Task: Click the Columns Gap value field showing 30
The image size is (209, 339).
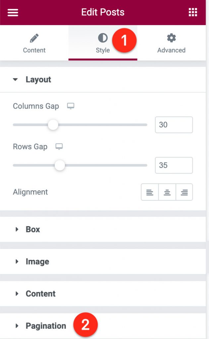Action: 174,125
